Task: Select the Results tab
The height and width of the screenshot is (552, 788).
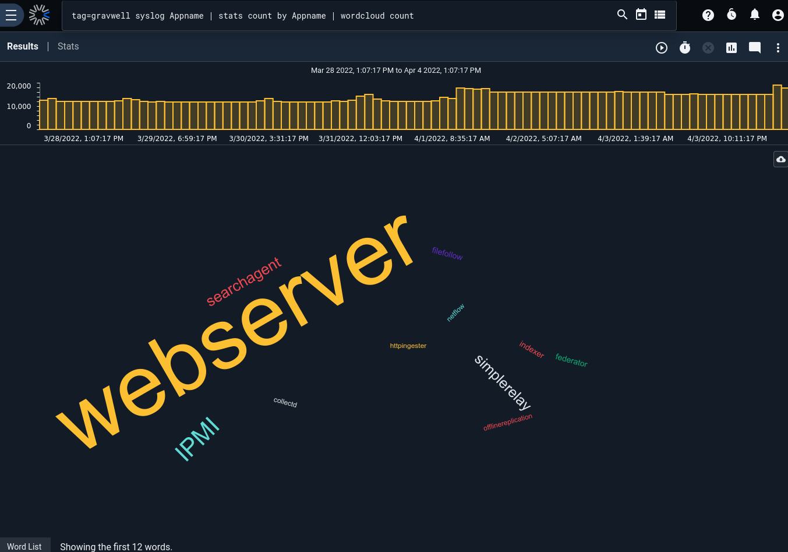Action: pyautogui.click(x=23, y=47)
